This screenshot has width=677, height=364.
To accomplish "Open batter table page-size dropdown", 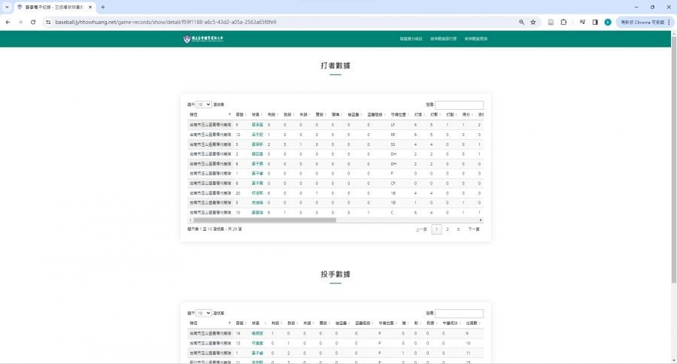I will [x=203, y=105].
